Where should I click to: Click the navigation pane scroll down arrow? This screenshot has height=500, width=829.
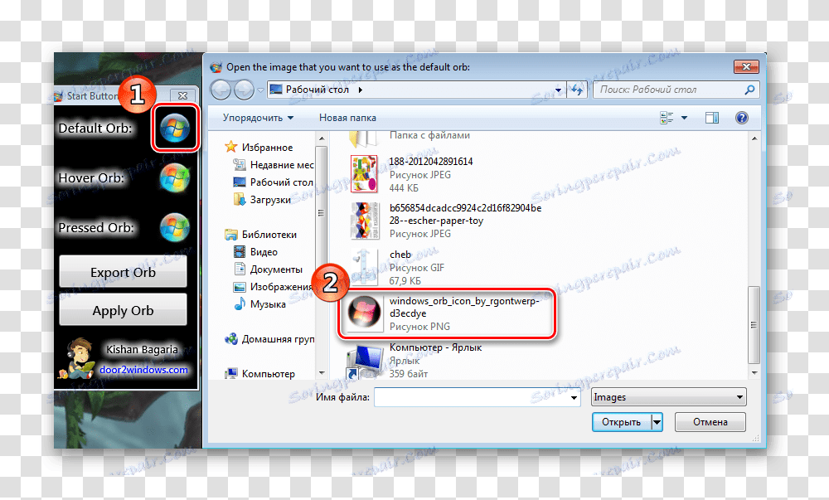tap(322, 372)
